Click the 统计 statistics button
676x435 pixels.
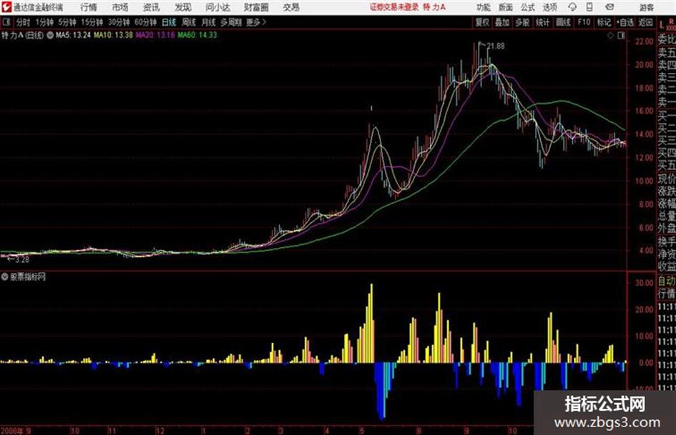click(x=543, y=22)
